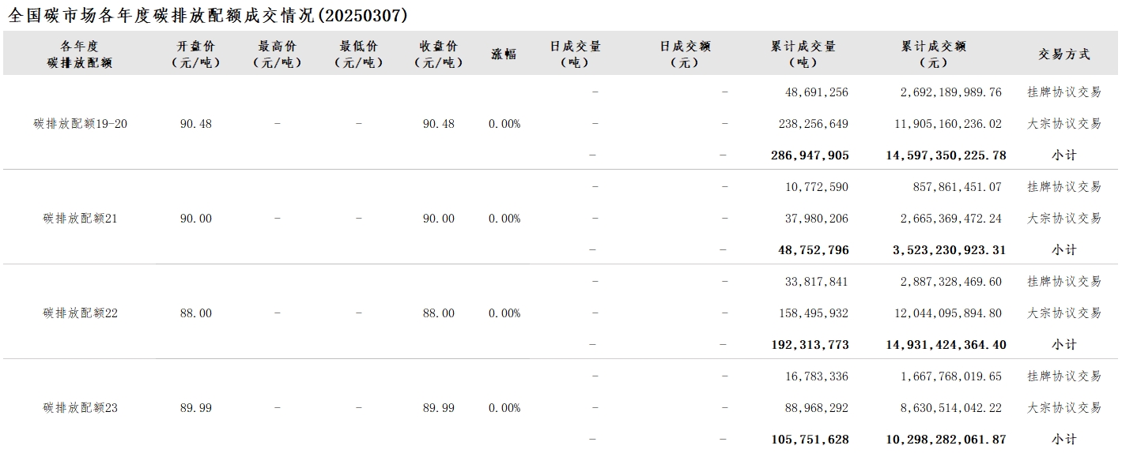Click the 碳排放配额21 row label
Image resolution: width=1122 pixels, height=453 pixels.
80,219
